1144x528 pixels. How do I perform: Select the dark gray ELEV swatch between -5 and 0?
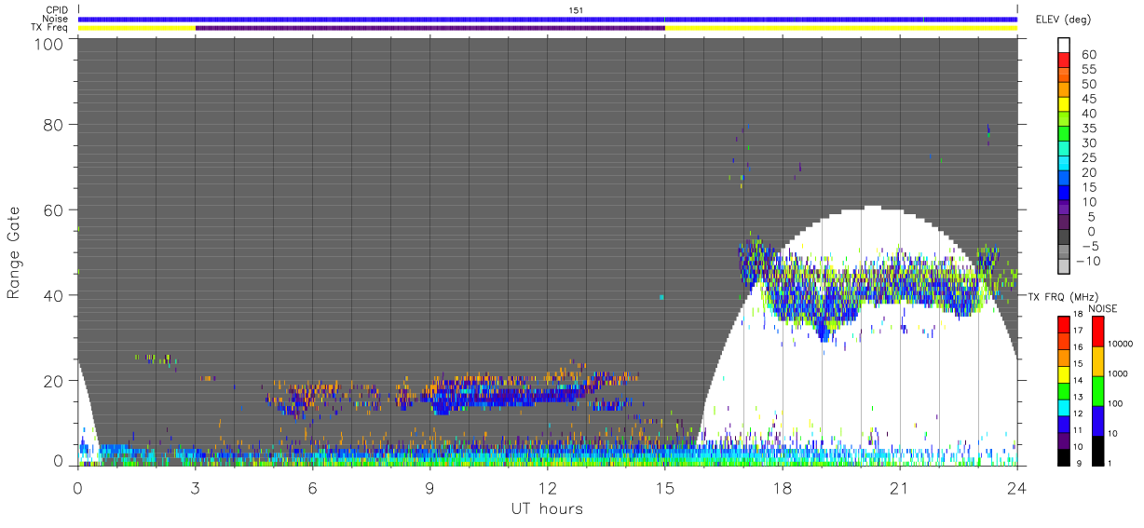click(x=1065, y=237)
